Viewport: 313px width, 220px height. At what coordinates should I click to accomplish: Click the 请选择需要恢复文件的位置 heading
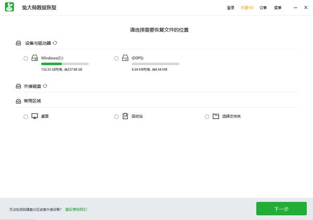pos(159,30)
